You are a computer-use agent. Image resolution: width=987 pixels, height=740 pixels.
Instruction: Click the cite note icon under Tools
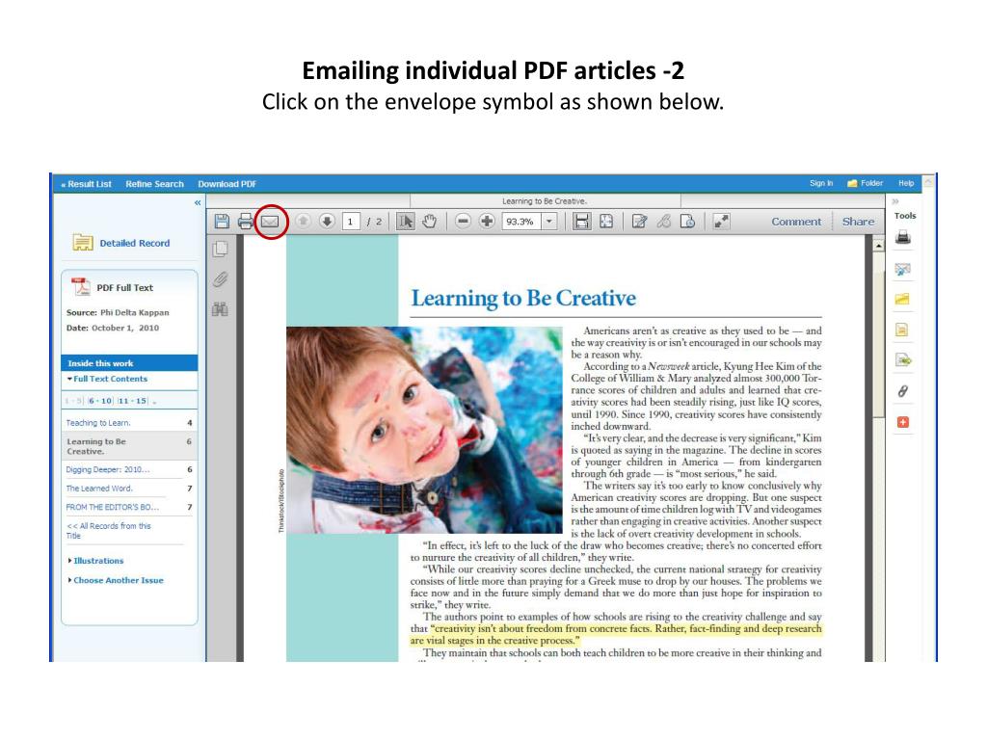click(902, 330)
